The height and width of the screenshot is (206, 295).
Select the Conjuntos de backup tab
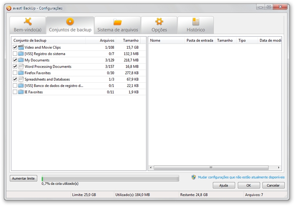click(x=70, y=25)
